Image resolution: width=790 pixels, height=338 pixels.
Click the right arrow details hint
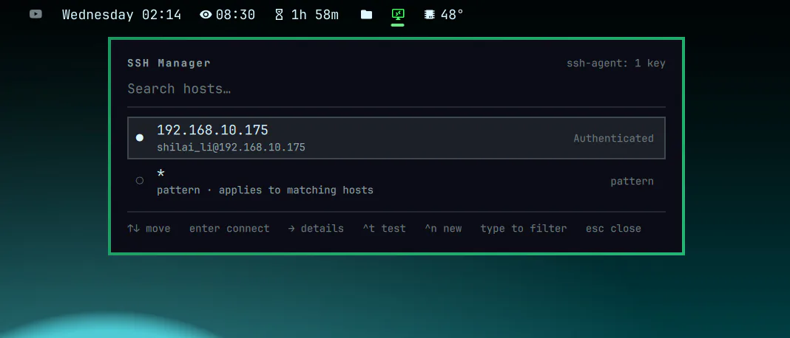(315, 228)
